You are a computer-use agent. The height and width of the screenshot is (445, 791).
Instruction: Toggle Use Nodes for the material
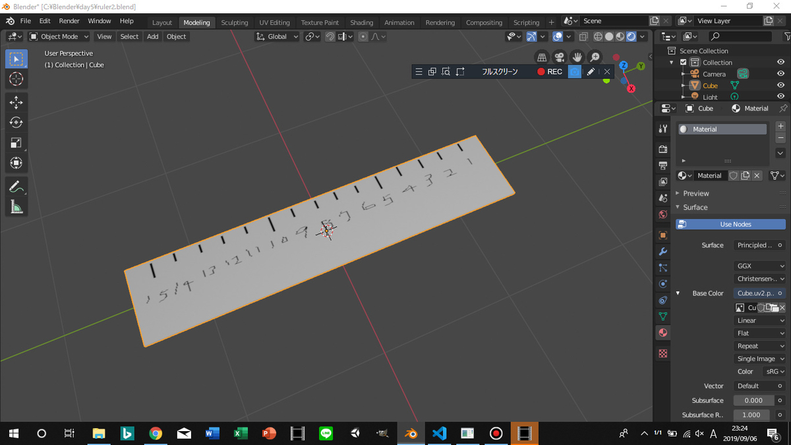(730, 224)
